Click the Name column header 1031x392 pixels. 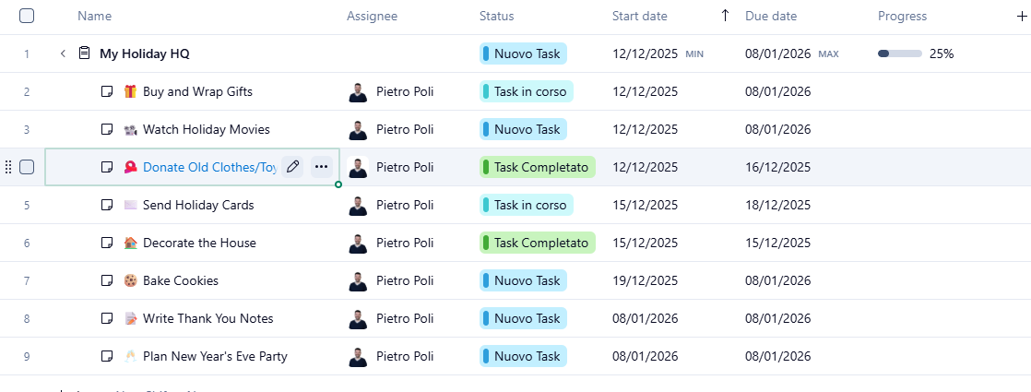point(95,16)
